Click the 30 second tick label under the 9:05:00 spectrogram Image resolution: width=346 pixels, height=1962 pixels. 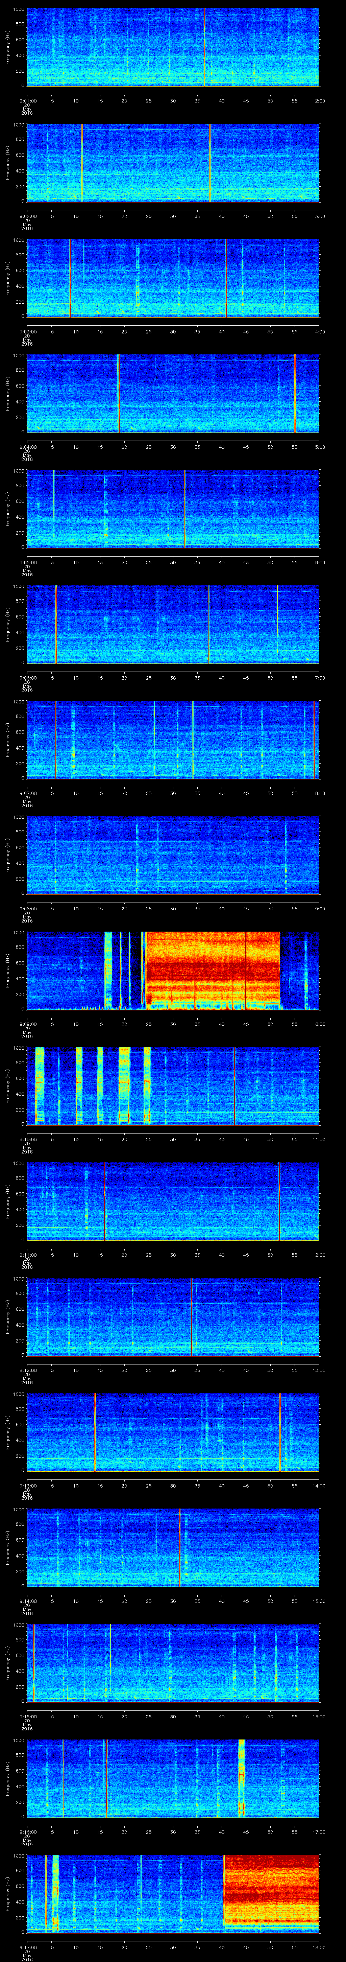pos(173,562)
